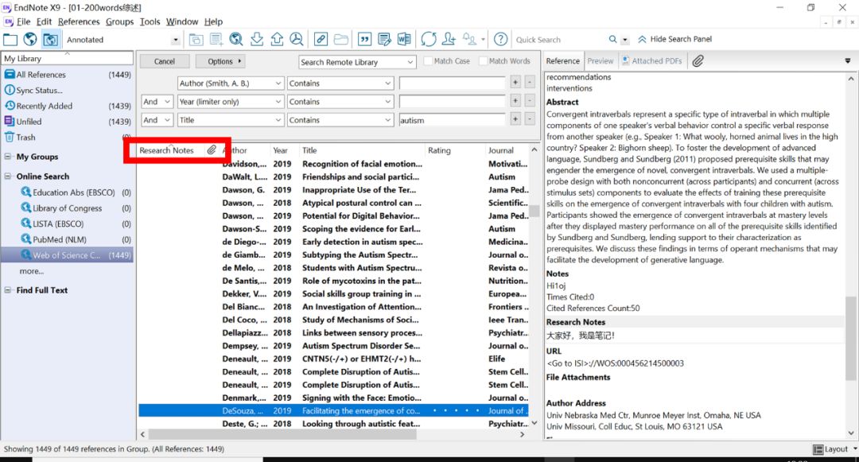Click Quick Search magnifier icon
Viewport: 859px width, 462px height.
coord(612,40)
